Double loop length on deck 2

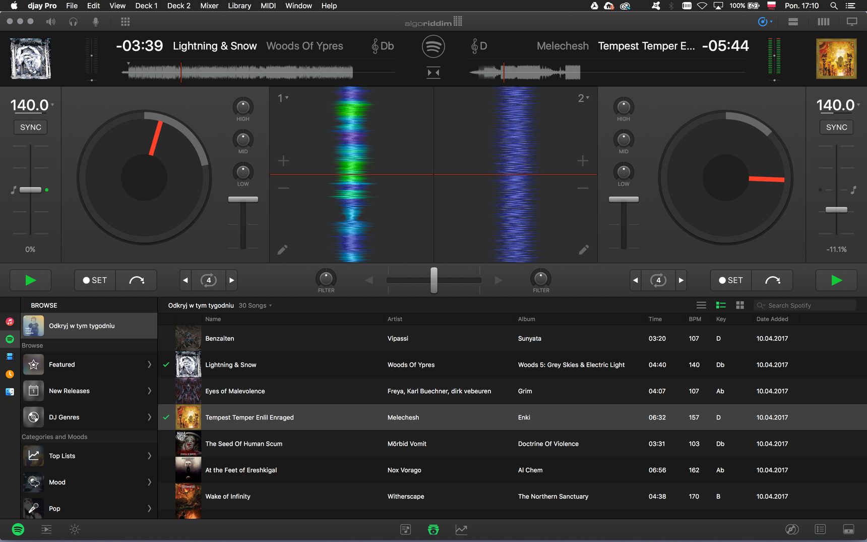(681, 280)
